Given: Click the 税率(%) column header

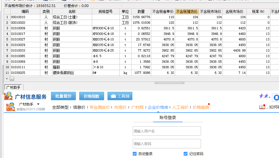Looking at the screenshot, I should click(x=258, y=11).
